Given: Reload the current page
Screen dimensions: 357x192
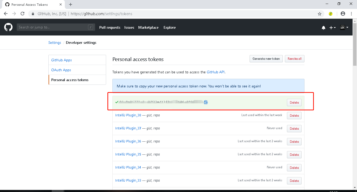Looking at the screenshot, I should tap(22, 14).
